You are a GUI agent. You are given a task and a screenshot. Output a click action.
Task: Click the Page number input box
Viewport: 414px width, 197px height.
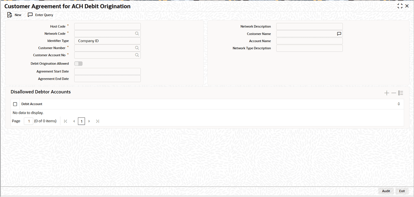(x=29, y=121)
